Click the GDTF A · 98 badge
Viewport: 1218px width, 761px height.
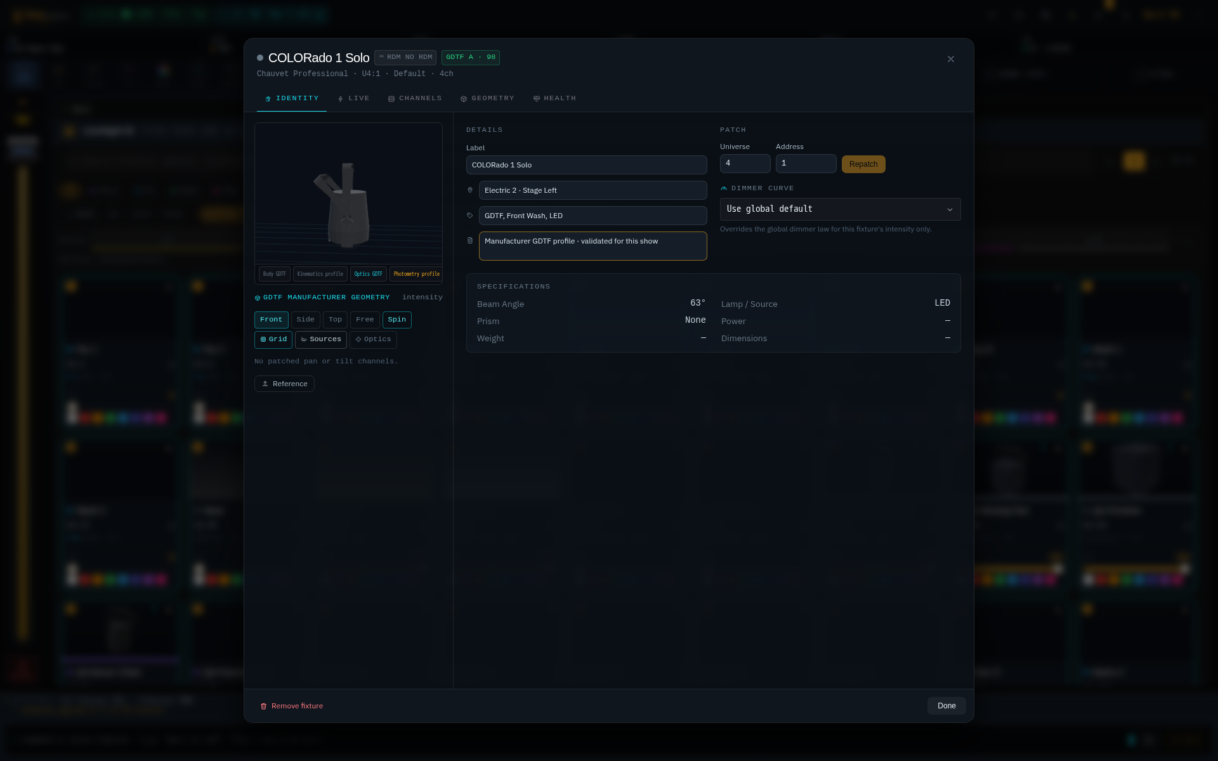(471, 57)
